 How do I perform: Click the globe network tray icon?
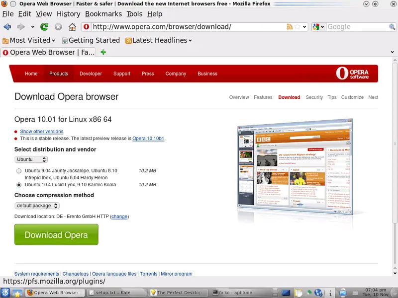[x=318, y=293]
